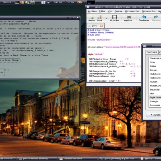Click the 'style "default"' line in gedit
161x161 pixels.
pos(95,54)
